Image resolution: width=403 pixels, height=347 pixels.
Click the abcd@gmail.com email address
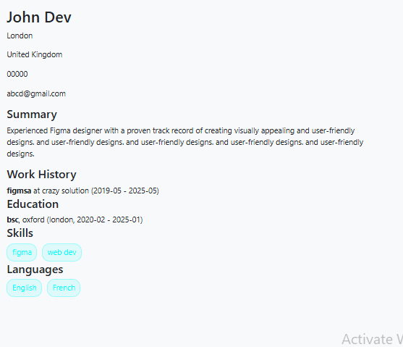(36, 93)
